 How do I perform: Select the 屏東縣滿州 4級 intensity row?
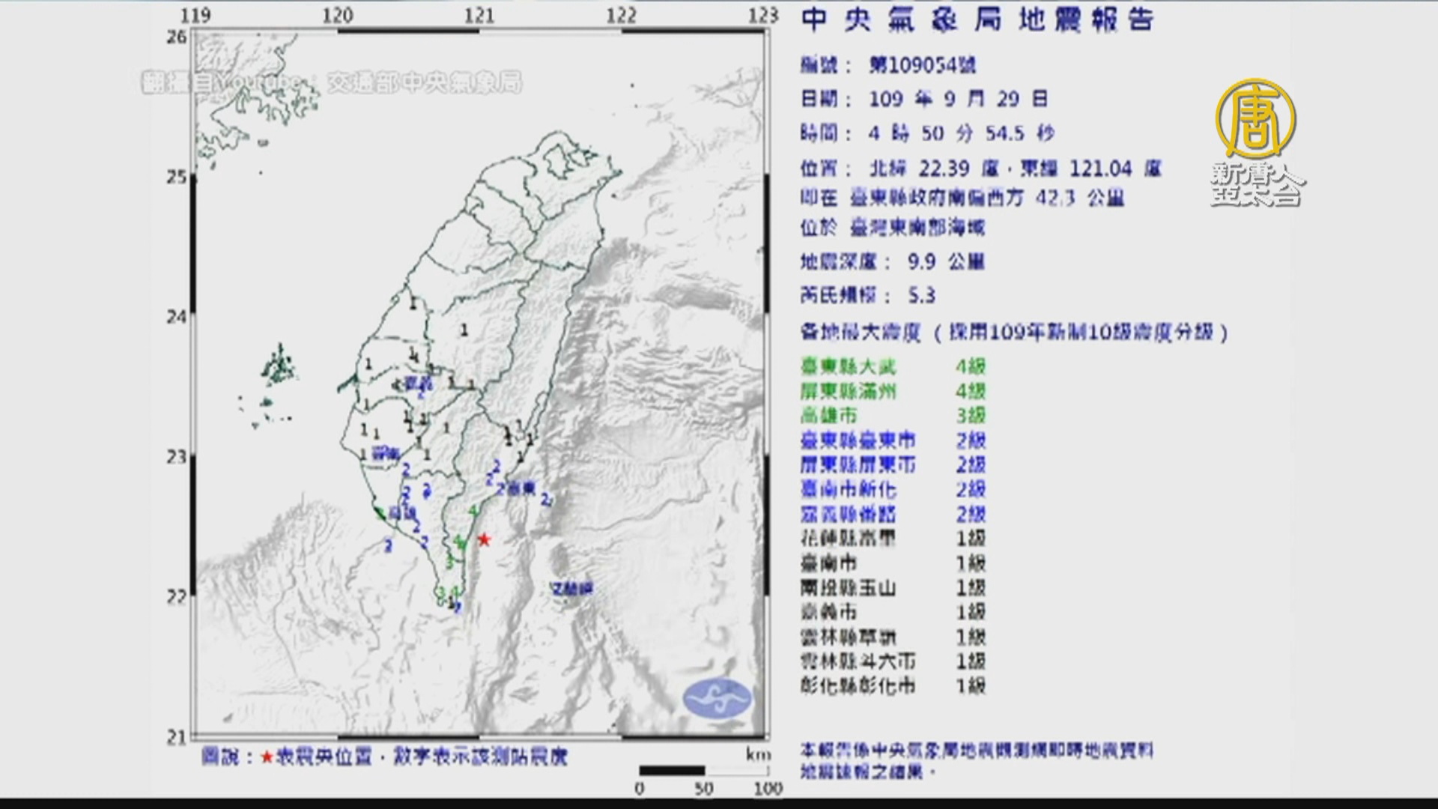(893, 391)
